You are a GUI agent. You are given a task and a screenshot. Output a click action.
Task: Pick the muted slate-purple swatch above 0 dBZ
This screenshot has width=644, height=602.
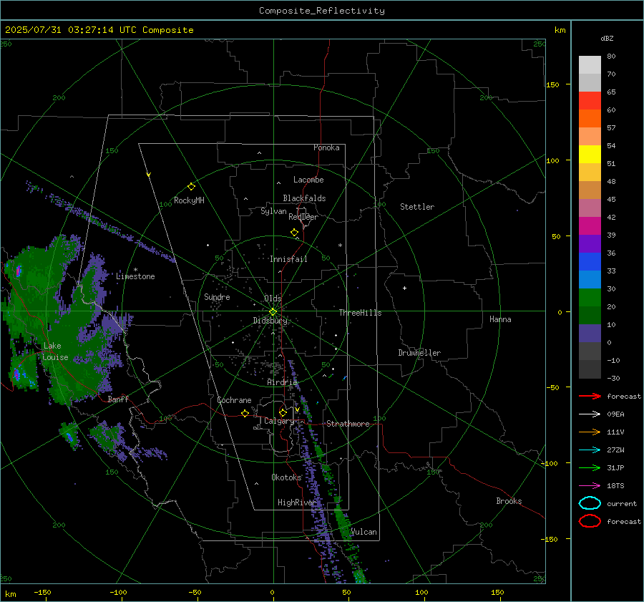pyautogui.click(x=590, y=334)
